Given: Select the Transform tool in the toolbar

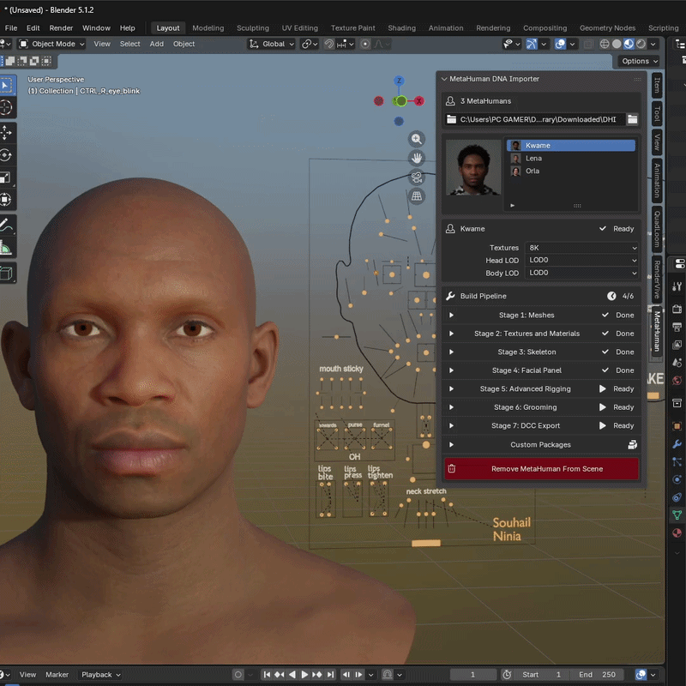Looking at the screenshot, I should [6, 200].
